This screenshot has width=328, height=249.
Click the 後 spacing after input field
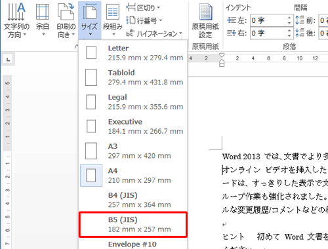[x=323, y=33]
